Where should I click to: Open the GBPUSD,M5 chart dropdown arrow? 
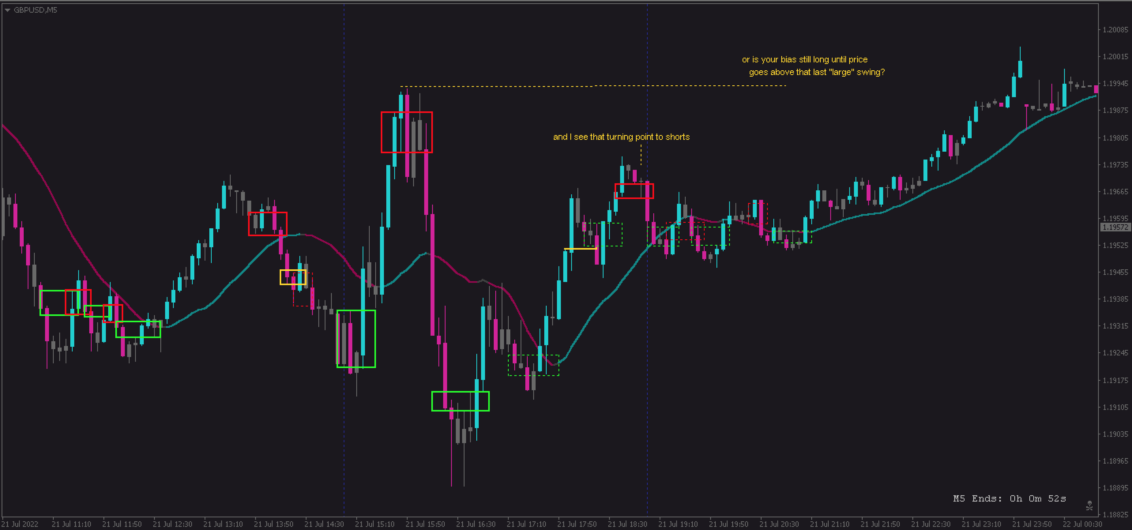(x=8, y=10)
